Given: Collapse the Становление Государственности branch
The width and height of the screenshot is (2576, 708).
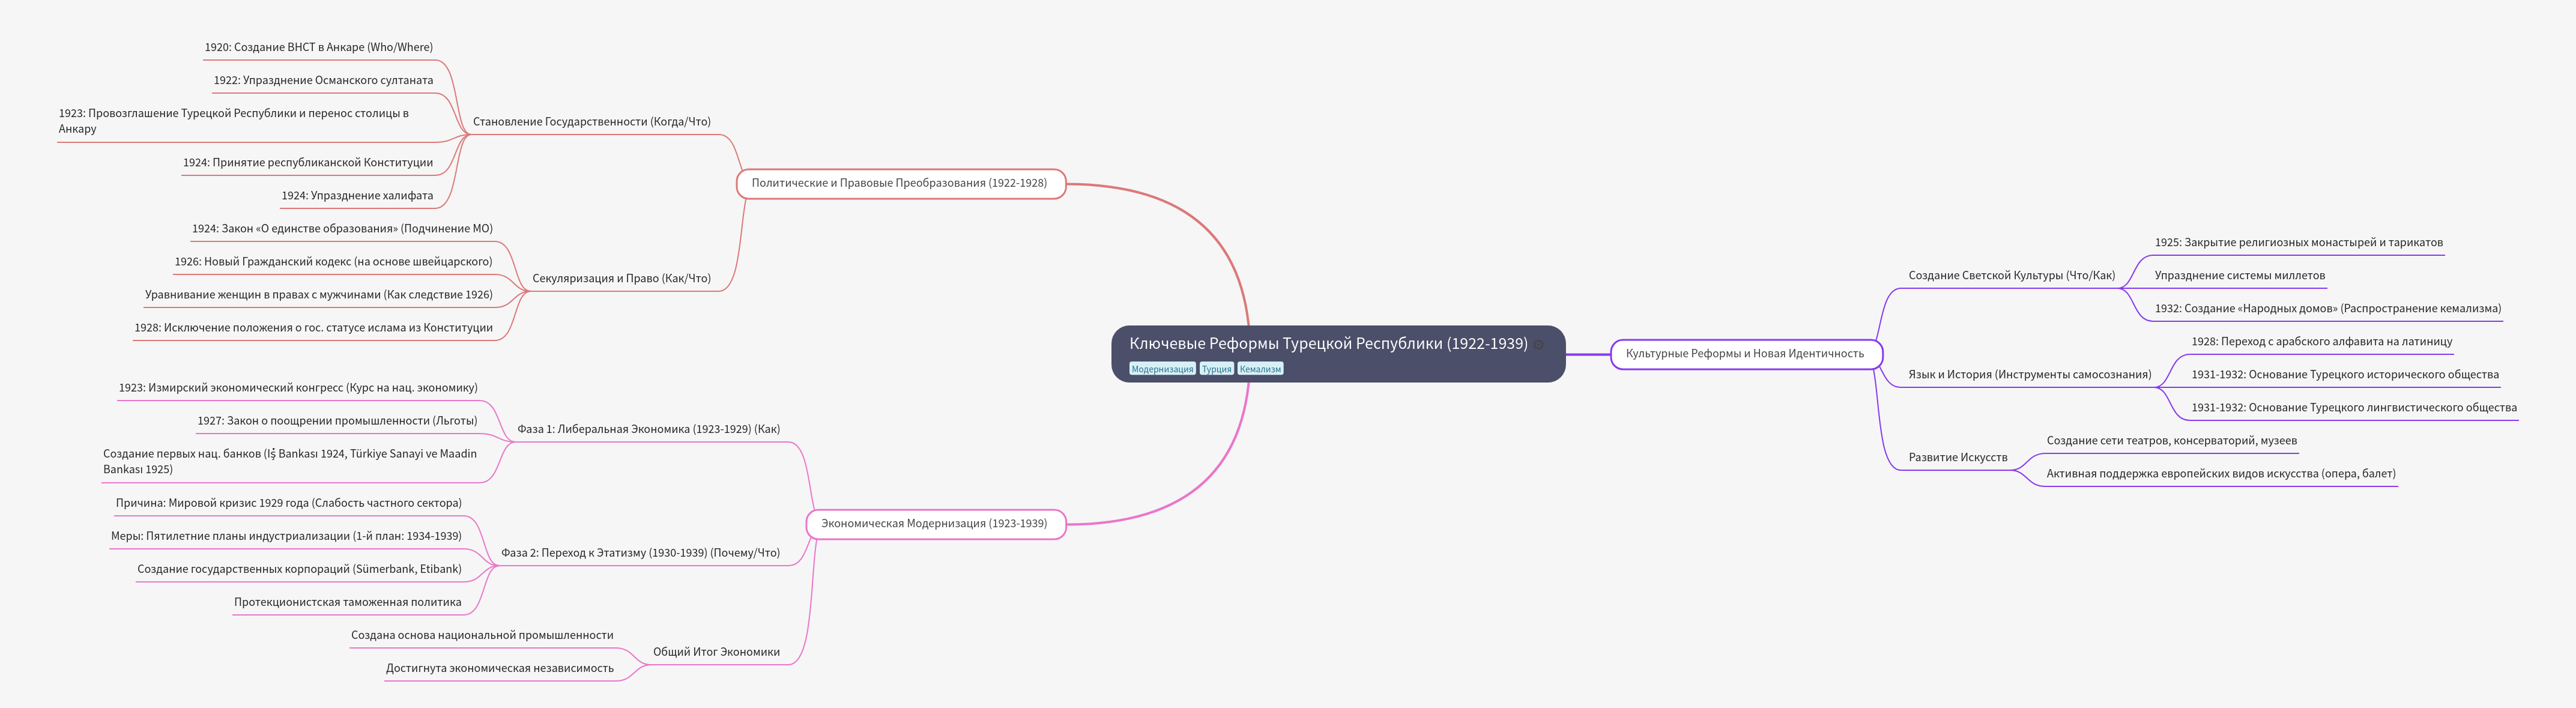Looking at the screenshot, I should tap(468, 135).
